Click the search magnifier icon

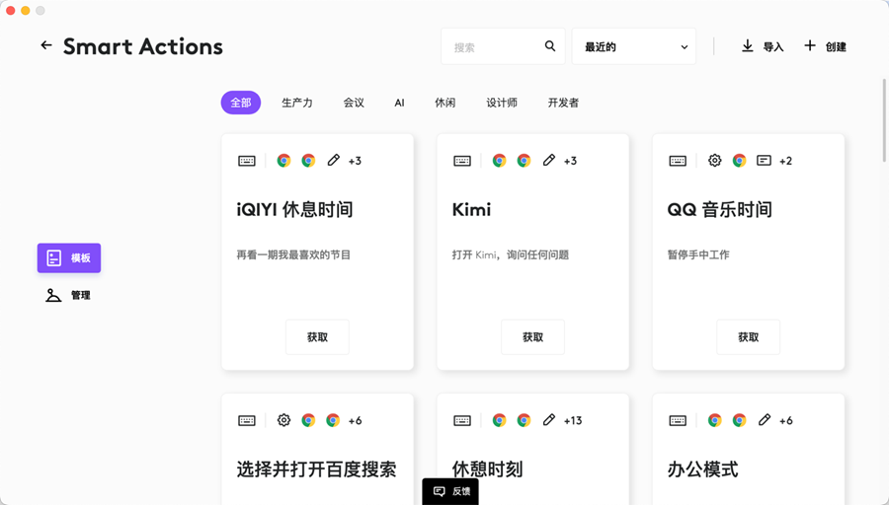click(x=550, y=46)
